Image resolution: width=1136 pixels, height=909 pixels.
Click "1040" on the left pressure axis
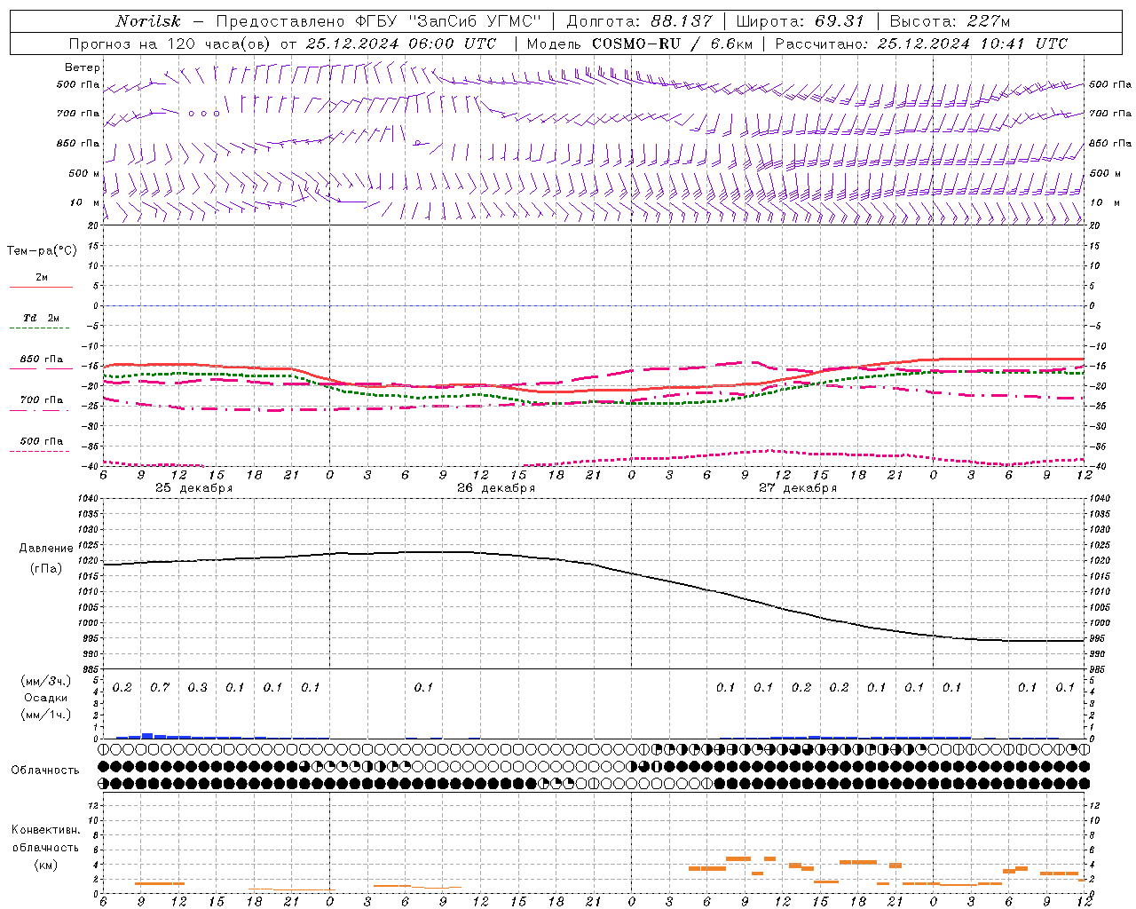coord(87,498)
